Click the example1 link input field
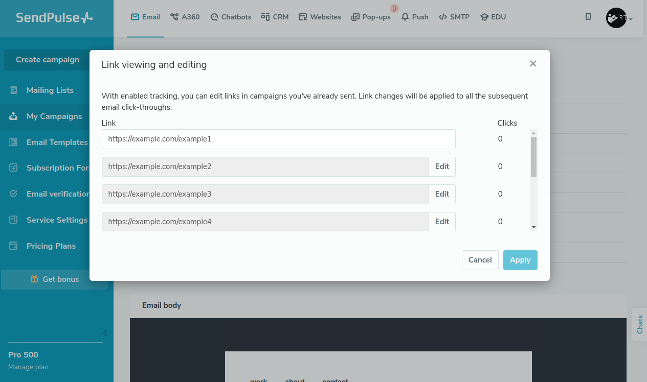 tap(278, 139)
